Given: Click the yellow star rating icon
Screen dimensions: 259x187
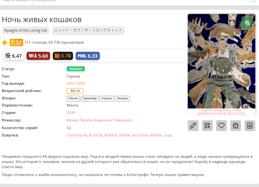Looking at the screenshot, I should (x=5, y=43).
